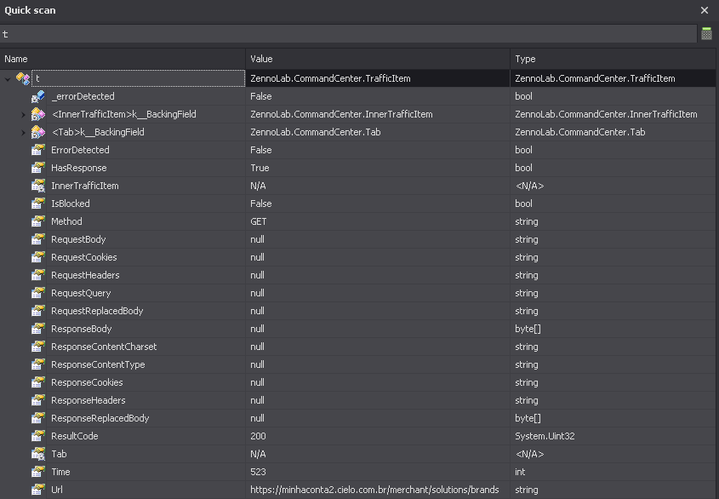719x499 pixels.
Task: Expand the <InnerTrafficItem>k__BackingField node
Action: click(x=23, y=114)
